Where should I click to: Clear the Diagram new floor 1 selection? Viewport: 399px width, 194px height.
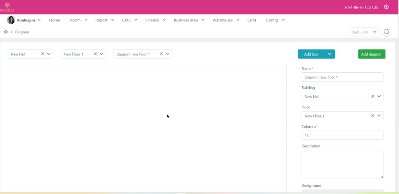(x=162, y=54)
